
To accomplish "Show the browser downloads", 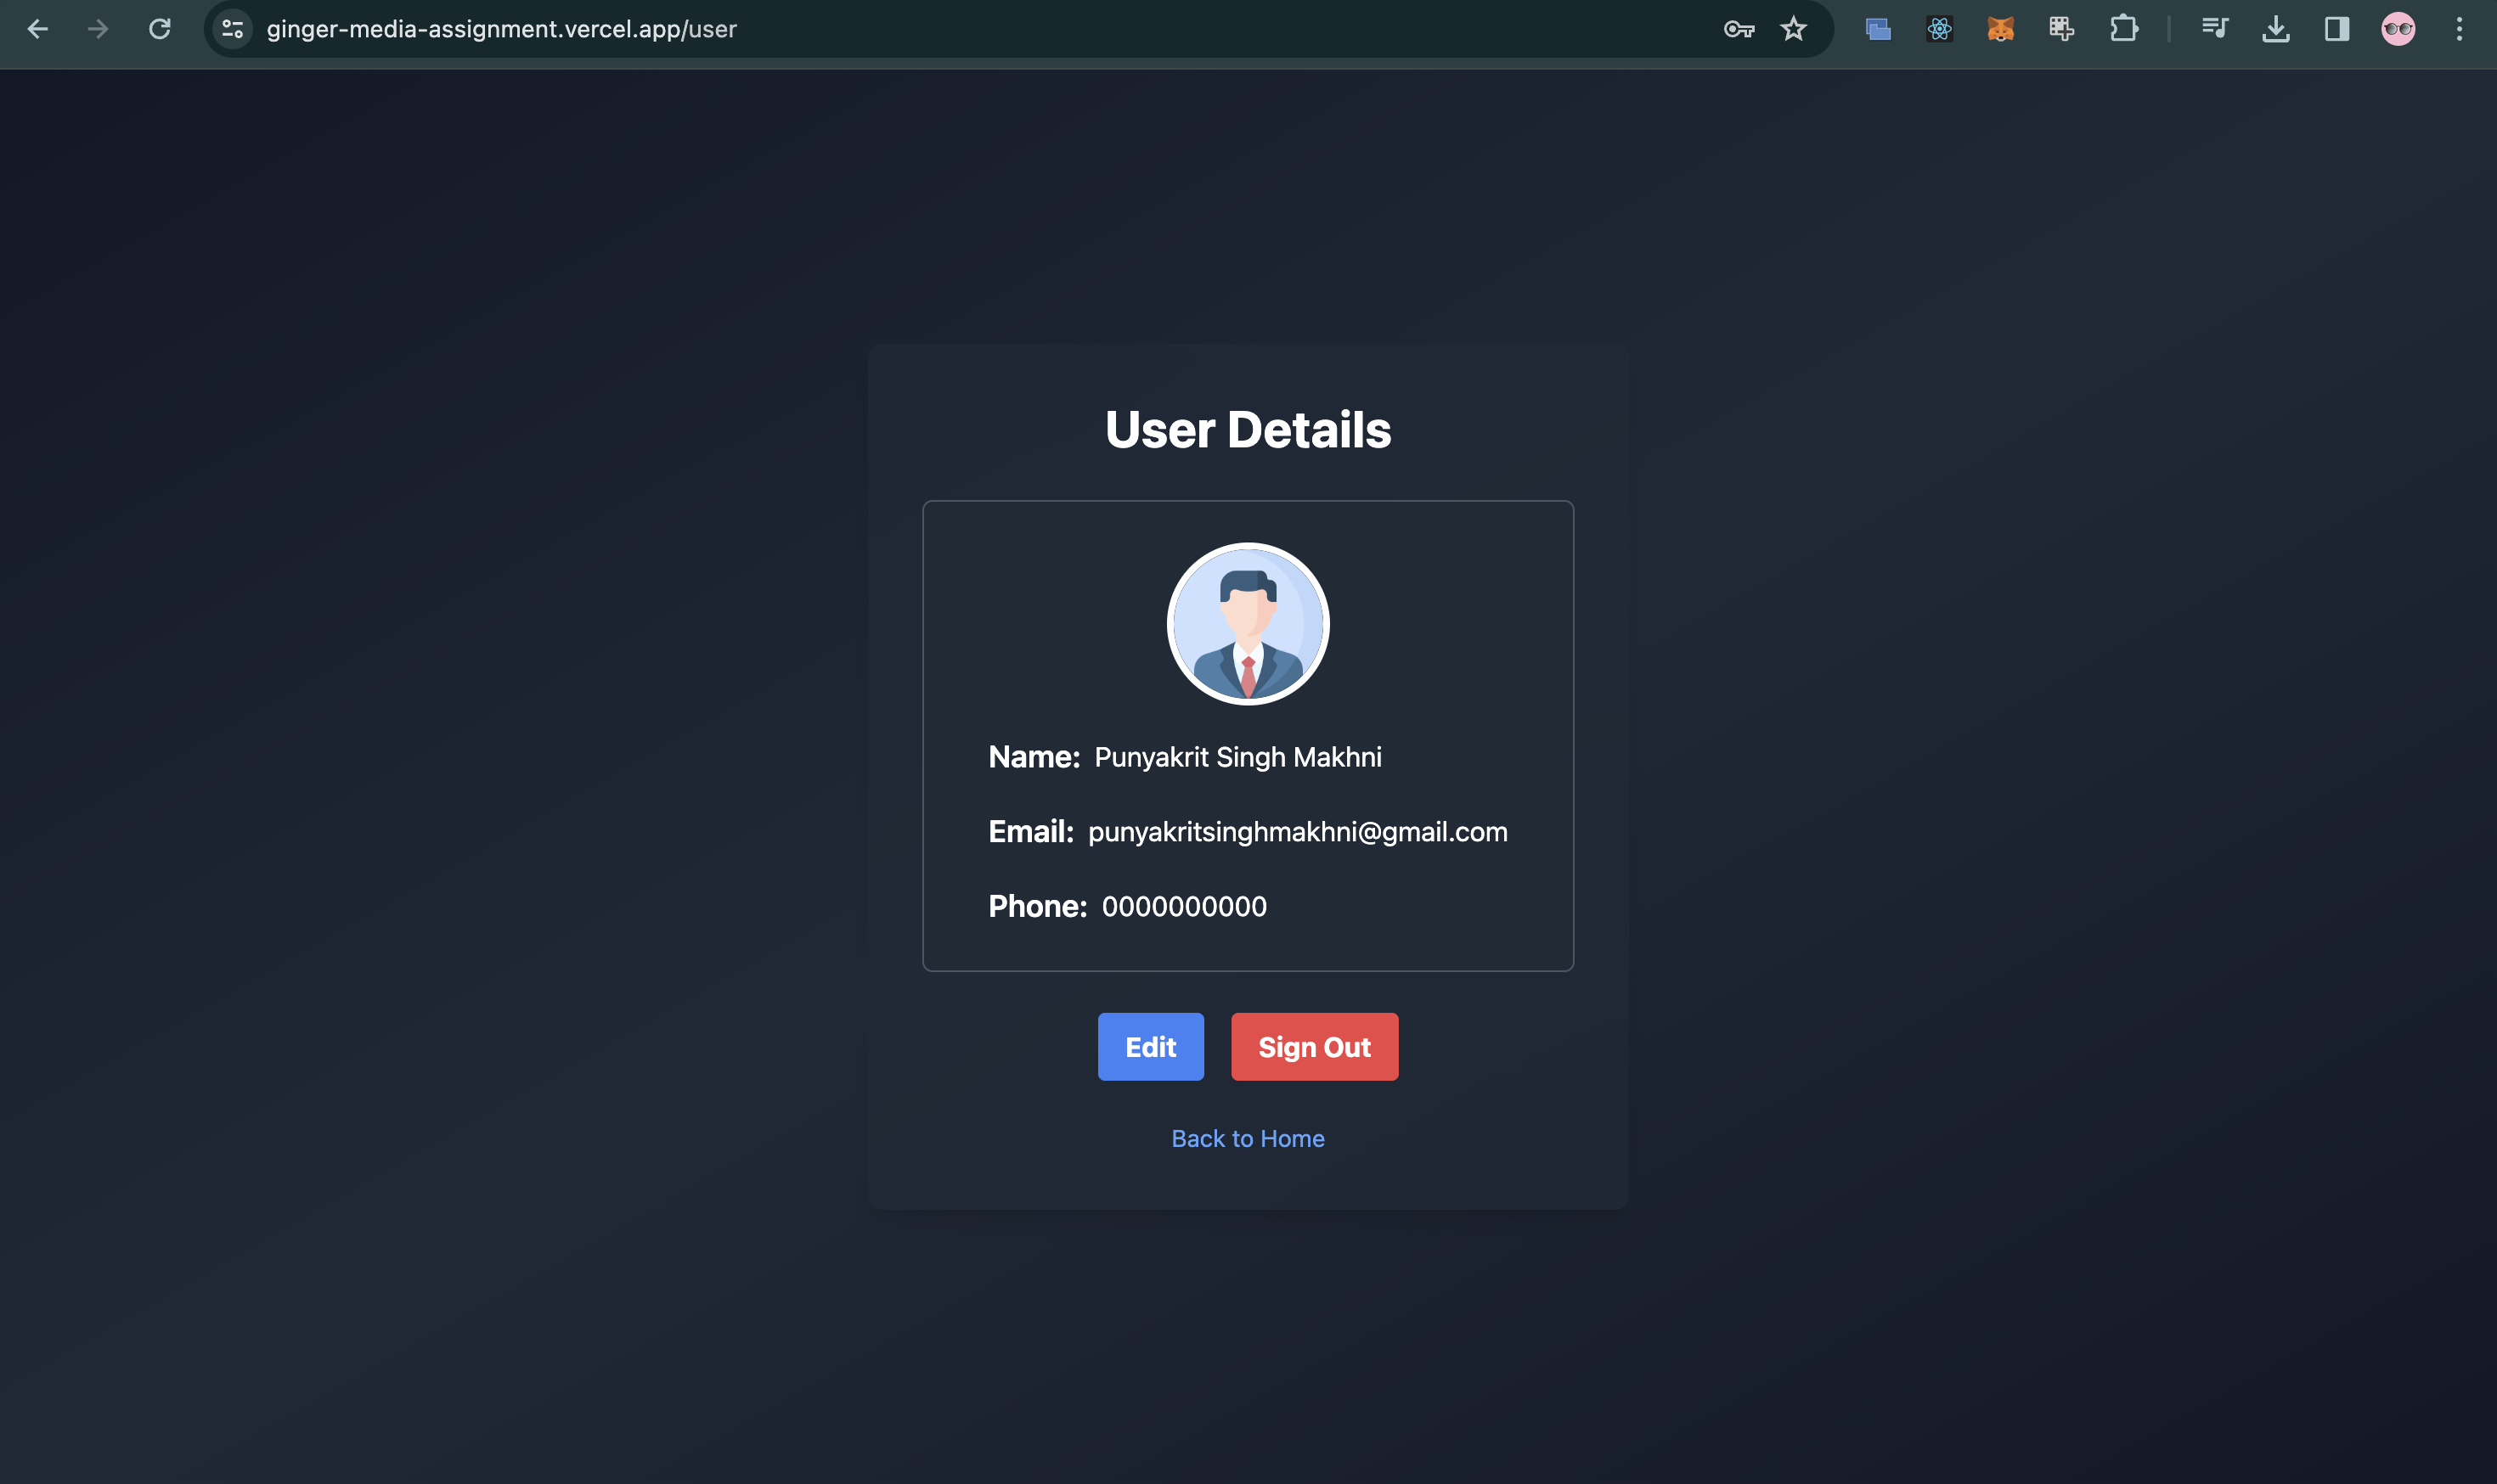I will (2276, 29).
